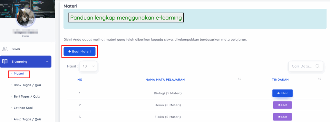Click the Buat Materi button
330x122 pixels.
tap(80, 52)
